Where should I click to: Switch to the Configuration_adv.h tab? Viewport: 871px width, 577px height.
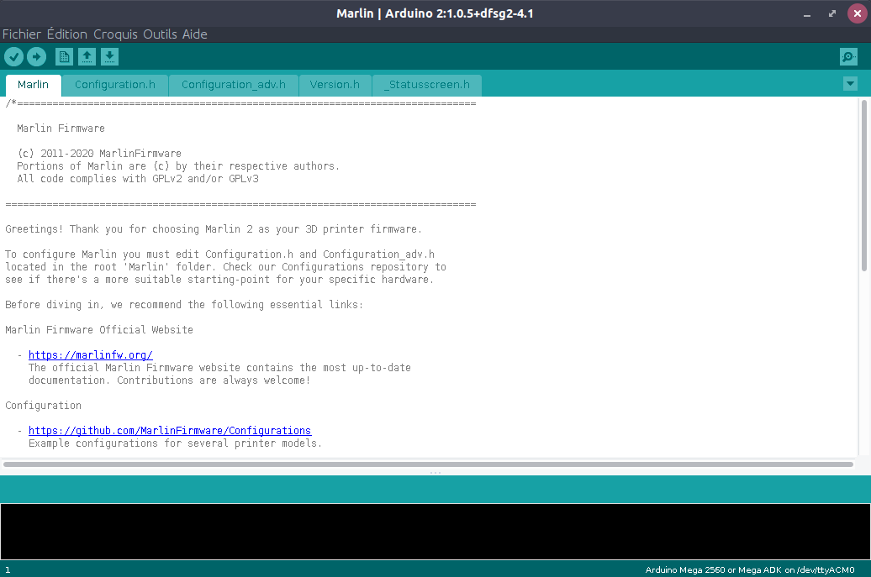234,85
